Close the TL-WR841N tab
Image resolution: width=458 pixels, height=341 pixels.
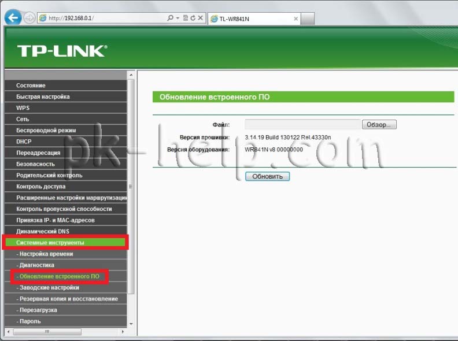click(x=296, y=18)
